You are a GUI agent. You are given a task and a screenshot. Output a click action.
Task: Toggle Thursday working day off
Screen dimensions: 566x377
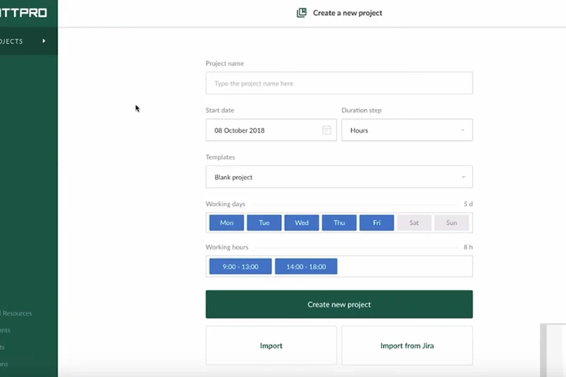tap(339, 223)
